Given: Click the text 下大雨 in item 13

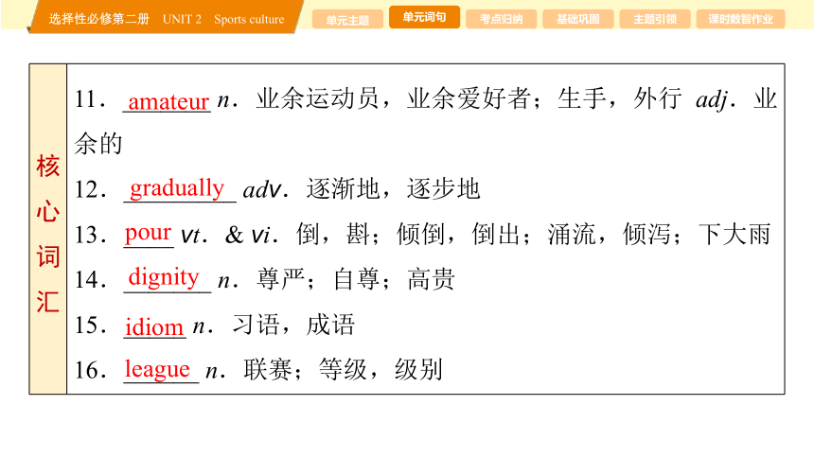Looking at the screenshot, I should [x=734, y=234].
